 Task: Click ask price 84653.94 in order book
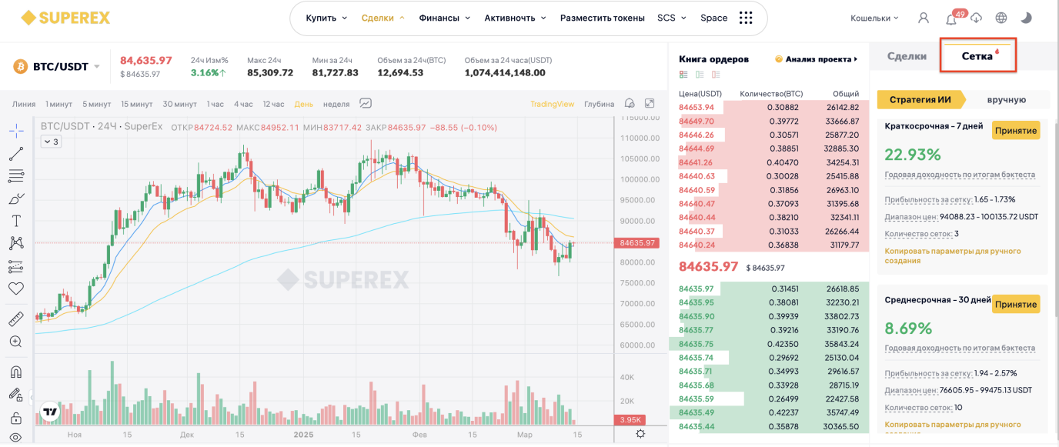pos(697,107)
